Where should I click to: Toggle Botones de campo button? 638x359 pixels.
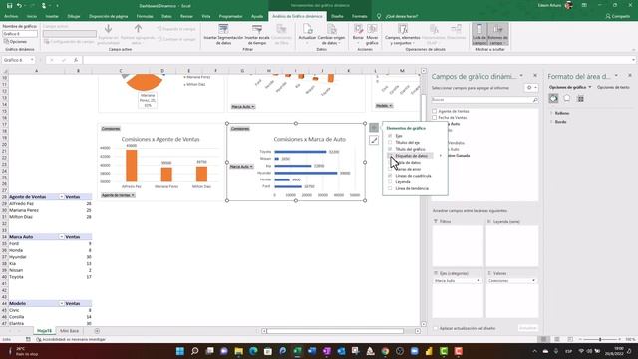[498, 35]
